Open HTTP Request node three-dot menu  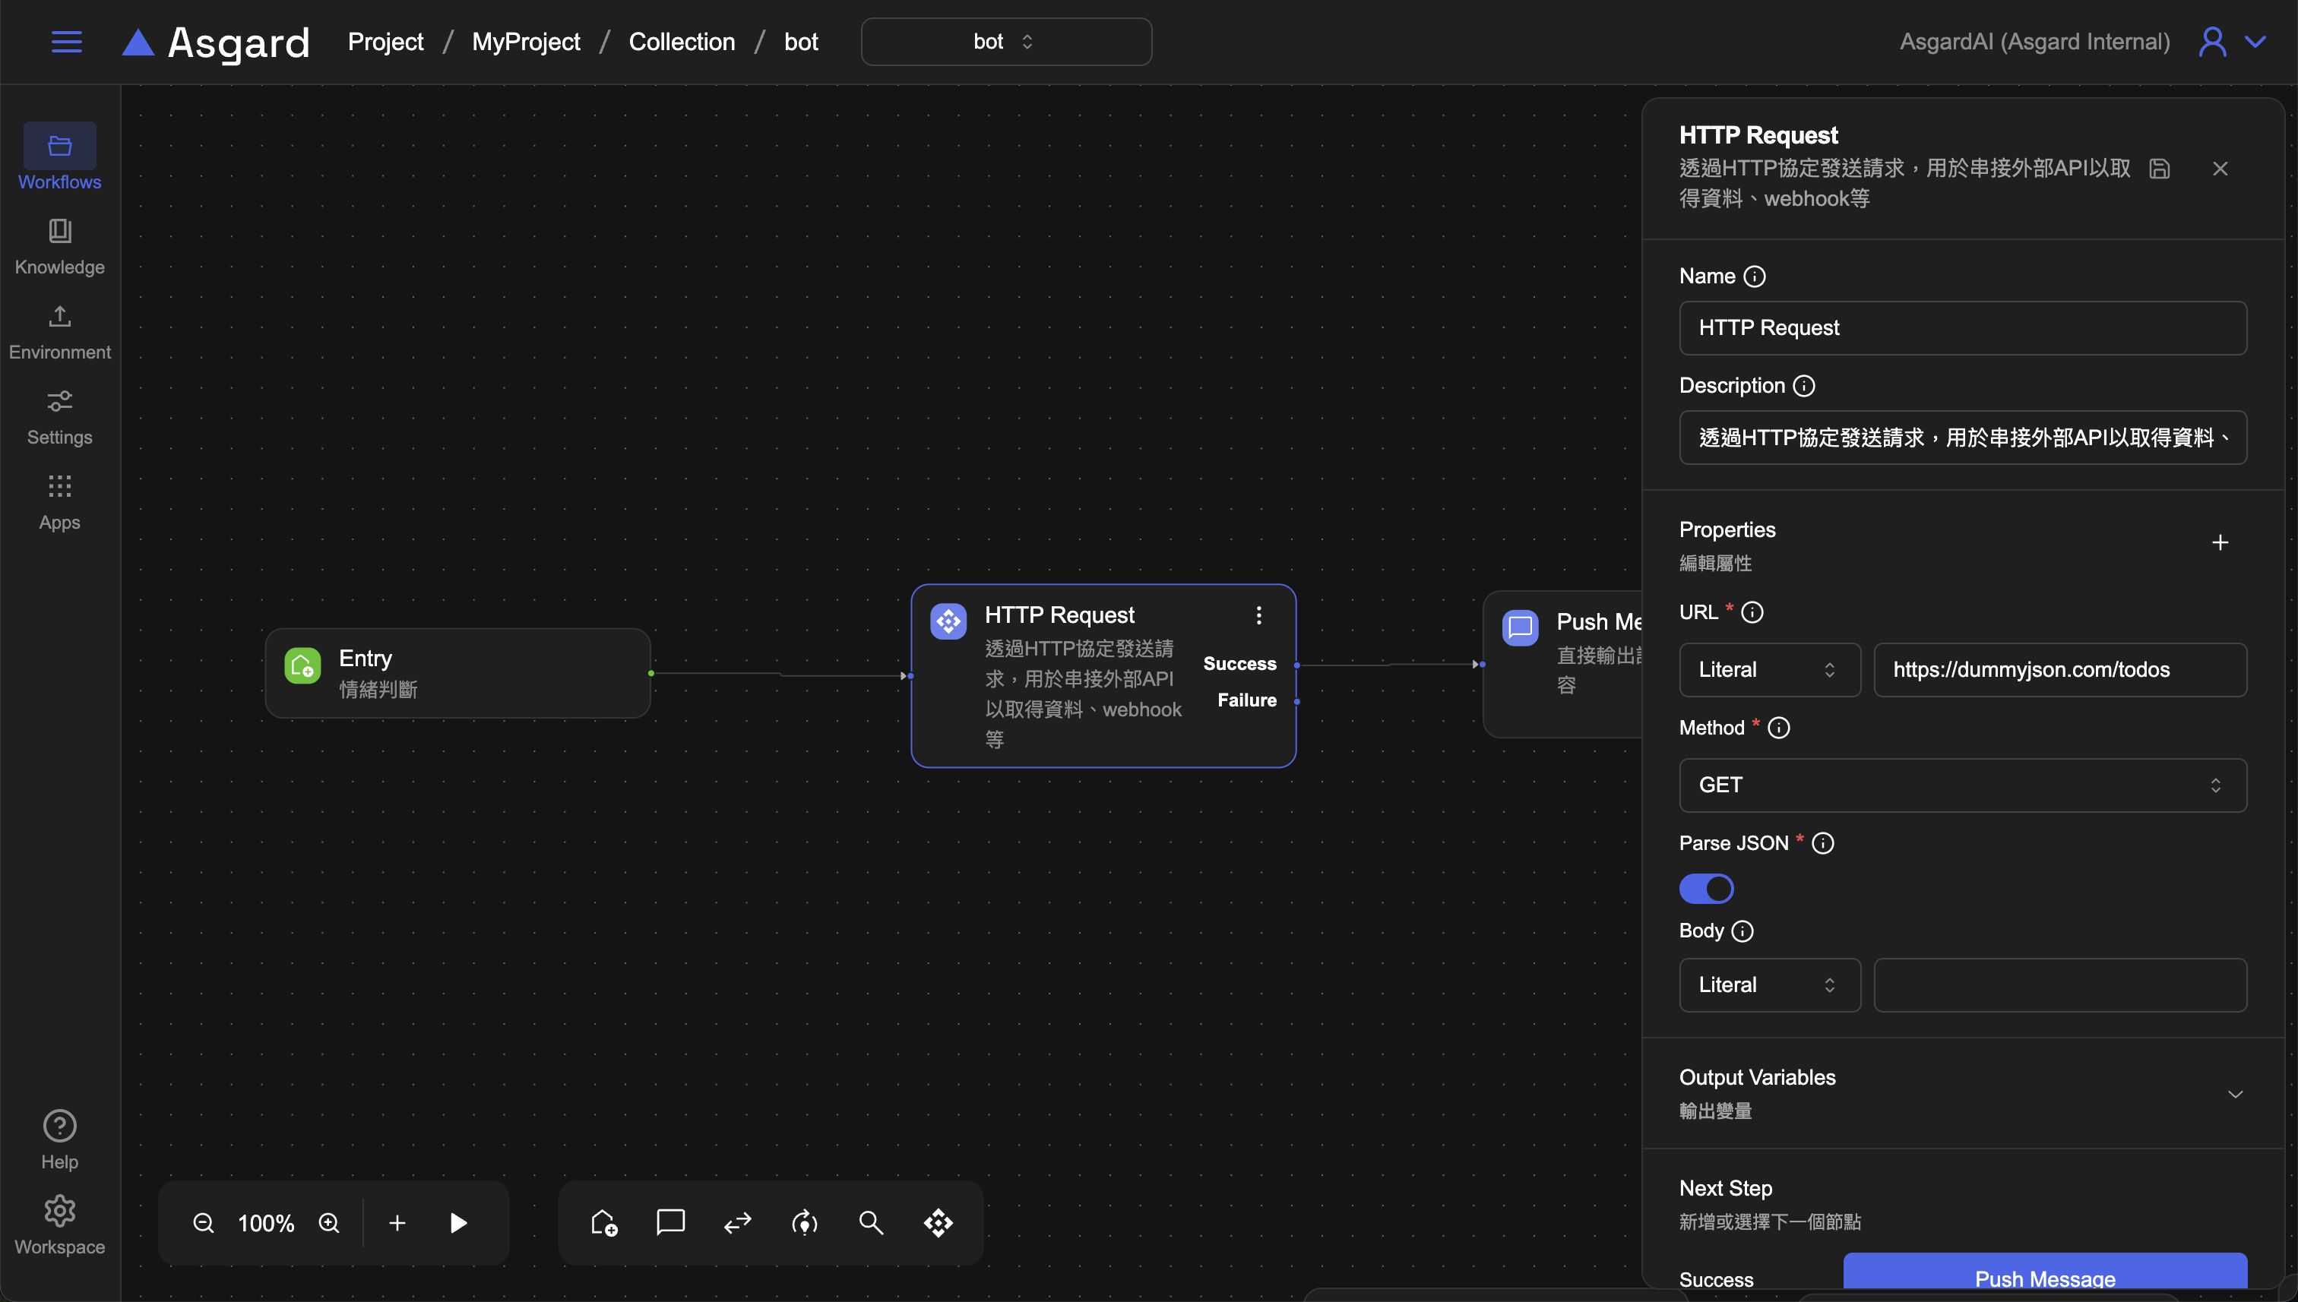pyautogui.click(x=1258, y=615)
